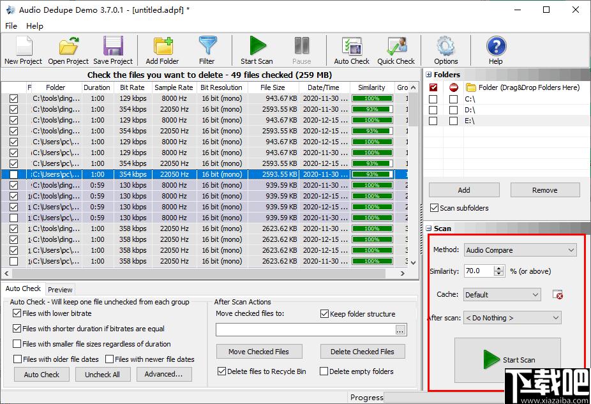Open the Method dropdown showing Audio Compare
Image resolution: width=591 pixels, height=404 pixels.
[x=520, y=250]
